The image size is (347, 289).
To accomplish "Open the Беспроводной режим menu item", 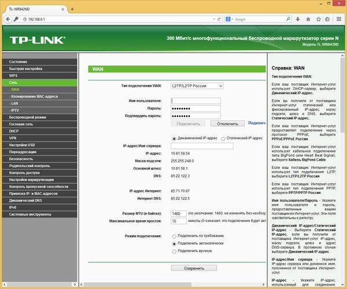I will [40, 117].
